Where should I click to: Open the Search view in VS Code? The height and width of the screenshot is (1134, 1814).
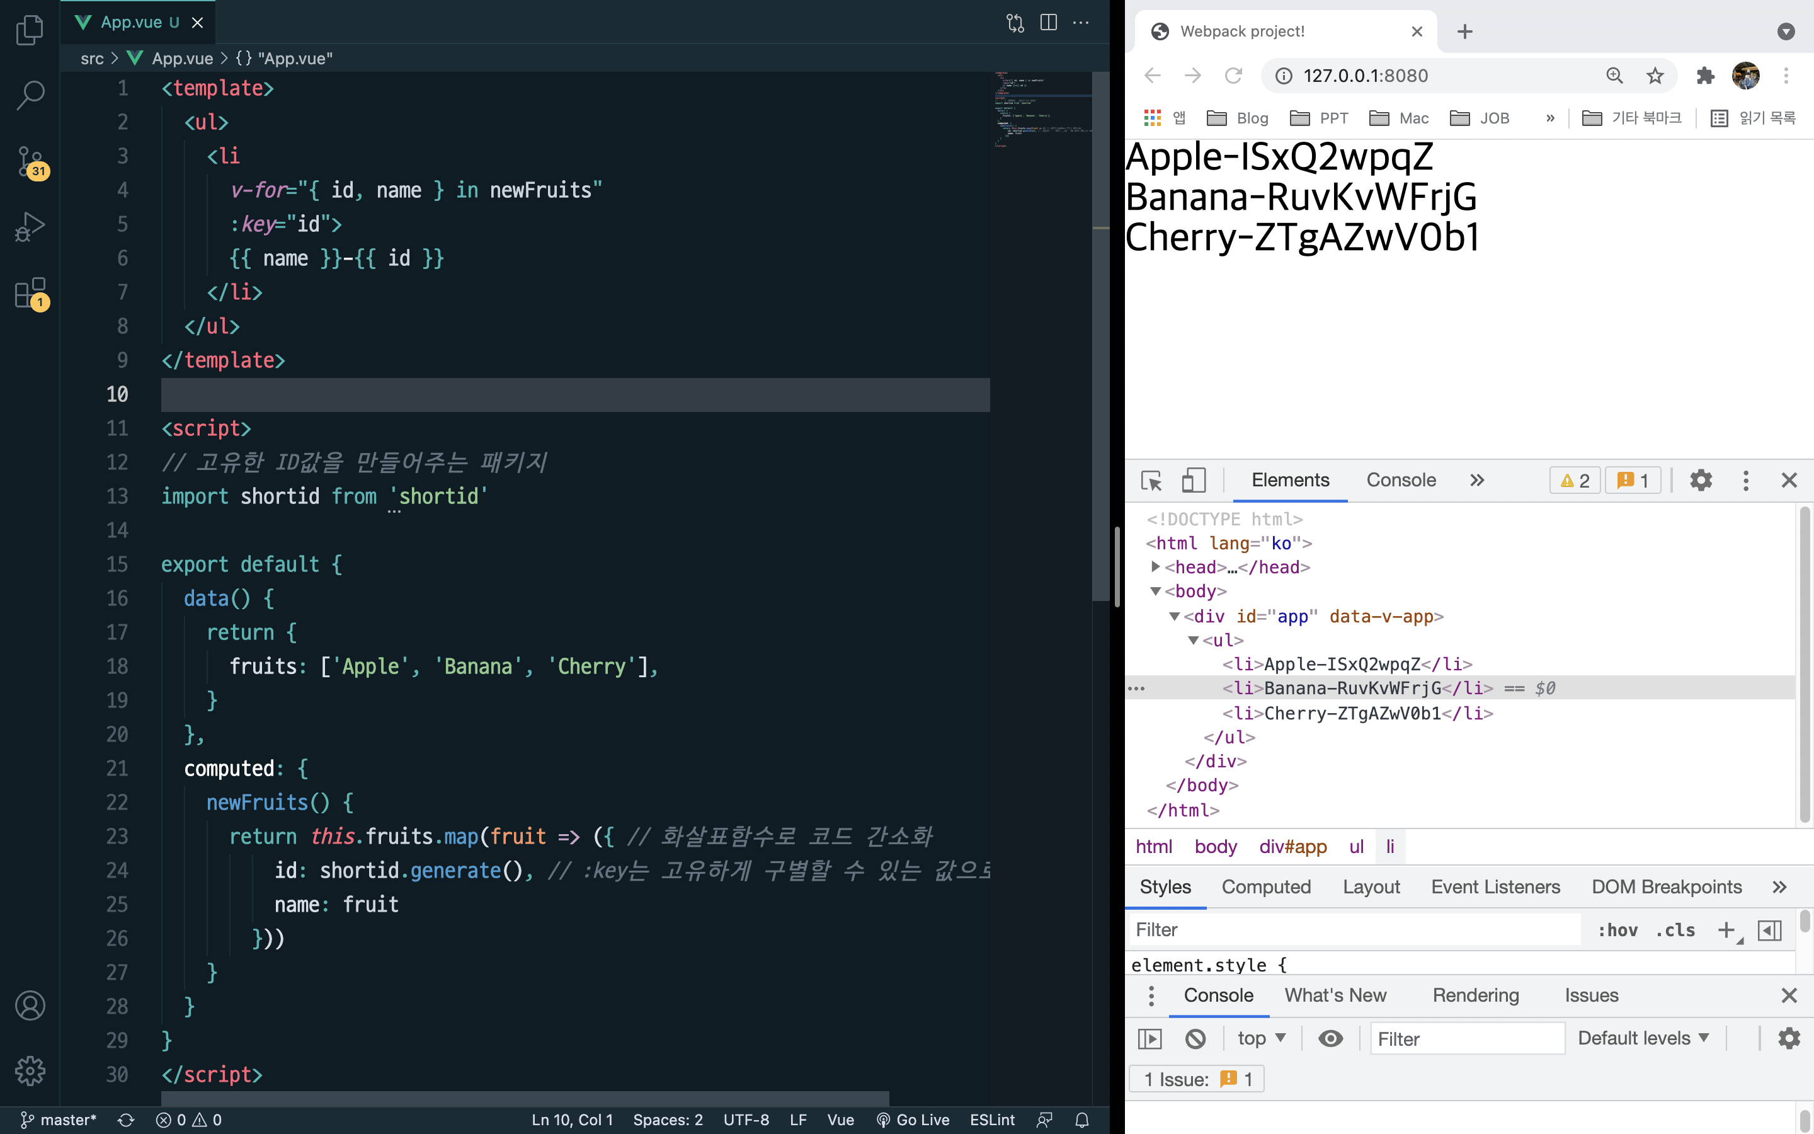[30, 95]
